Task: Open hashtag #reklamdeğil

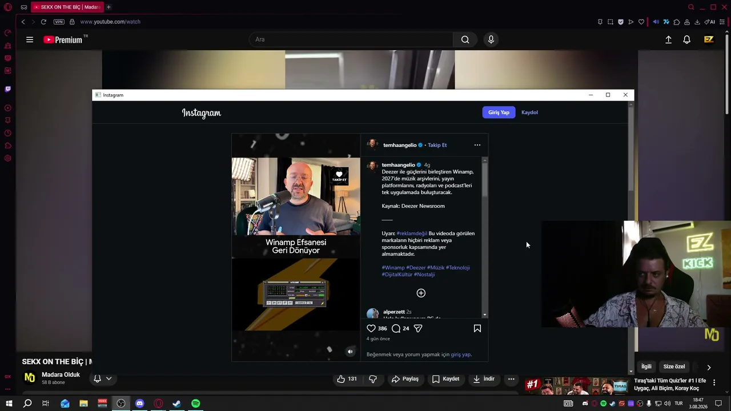Action: click(x=412, y=233)
